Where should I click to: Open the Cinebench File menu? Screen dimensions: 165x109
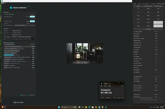coord(3,3)
